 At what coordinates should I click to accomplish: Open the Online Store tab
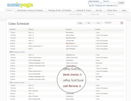click(112, 10)
